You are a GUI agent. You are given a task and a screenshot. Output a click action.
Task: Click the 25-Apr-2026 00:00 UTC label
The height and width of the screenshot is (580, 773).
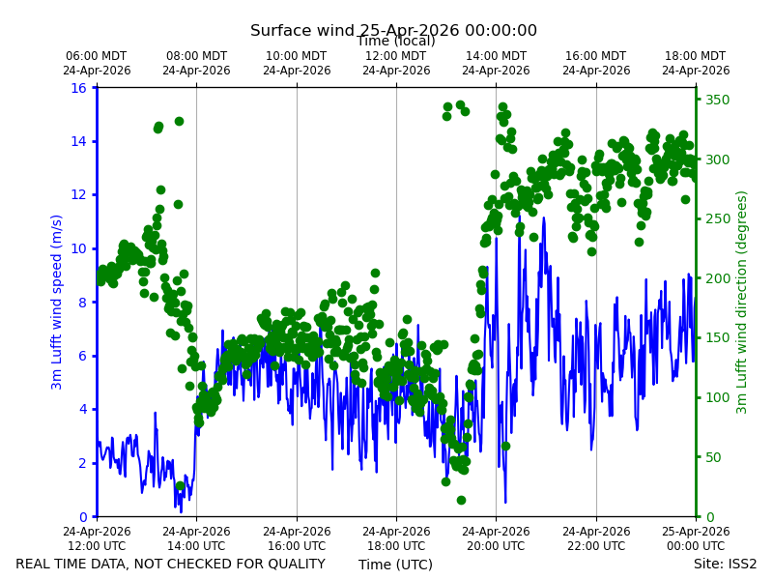(x=695, y=538)
